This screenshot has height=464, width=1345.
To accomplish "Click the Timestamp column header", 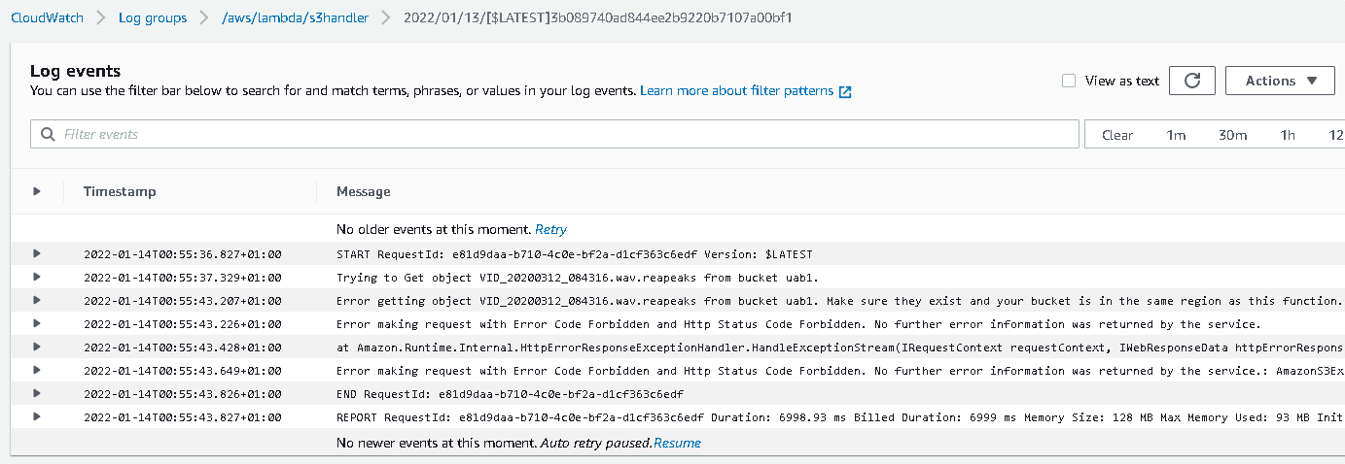I will 120,191.
